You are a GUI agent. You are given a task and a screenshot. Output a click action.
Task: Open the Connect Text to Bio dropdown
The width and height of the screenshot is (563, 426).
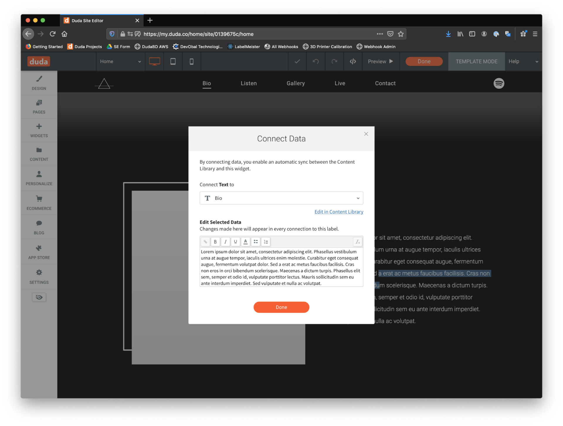click(281, 198)
